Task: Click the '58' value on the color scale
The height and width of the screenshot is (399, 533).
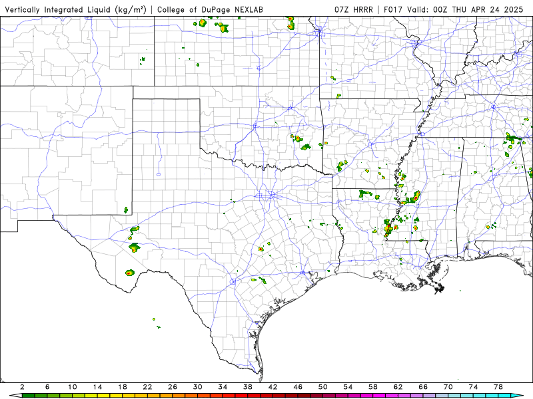Action: click(373, 387)
